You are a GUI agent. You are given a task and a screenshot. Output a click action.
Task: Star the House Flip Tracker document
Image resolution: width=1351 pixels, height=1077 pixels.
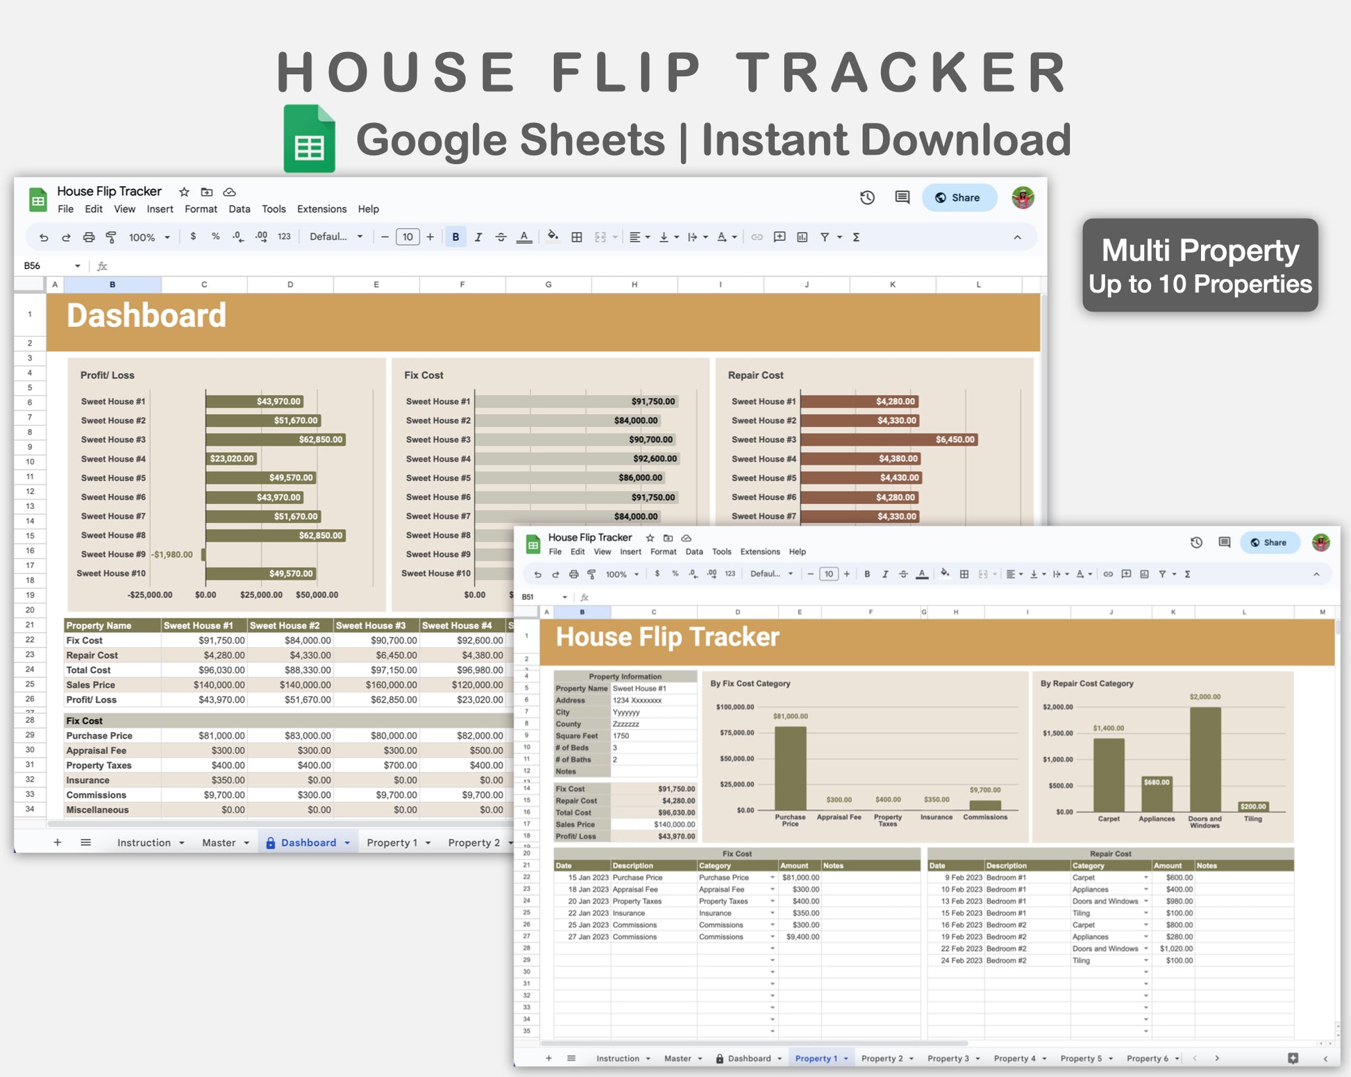point(184,192)
